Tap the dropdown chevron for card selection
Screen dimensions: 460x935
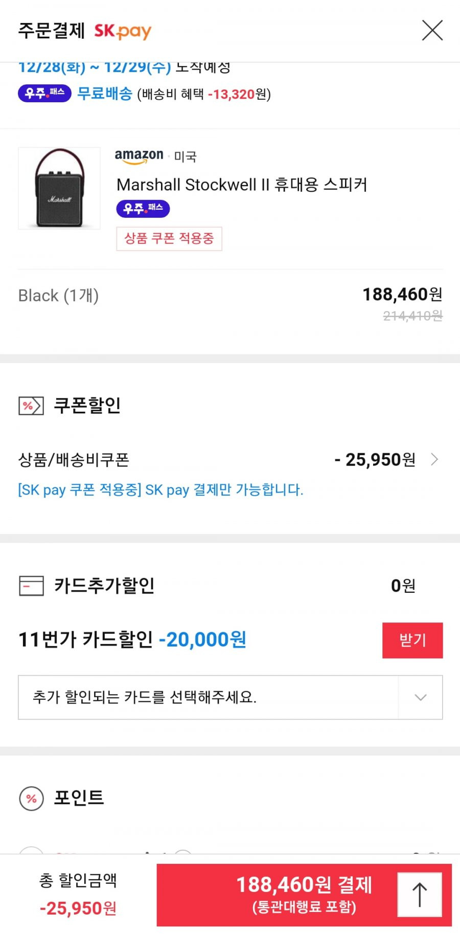coord(421,697)
